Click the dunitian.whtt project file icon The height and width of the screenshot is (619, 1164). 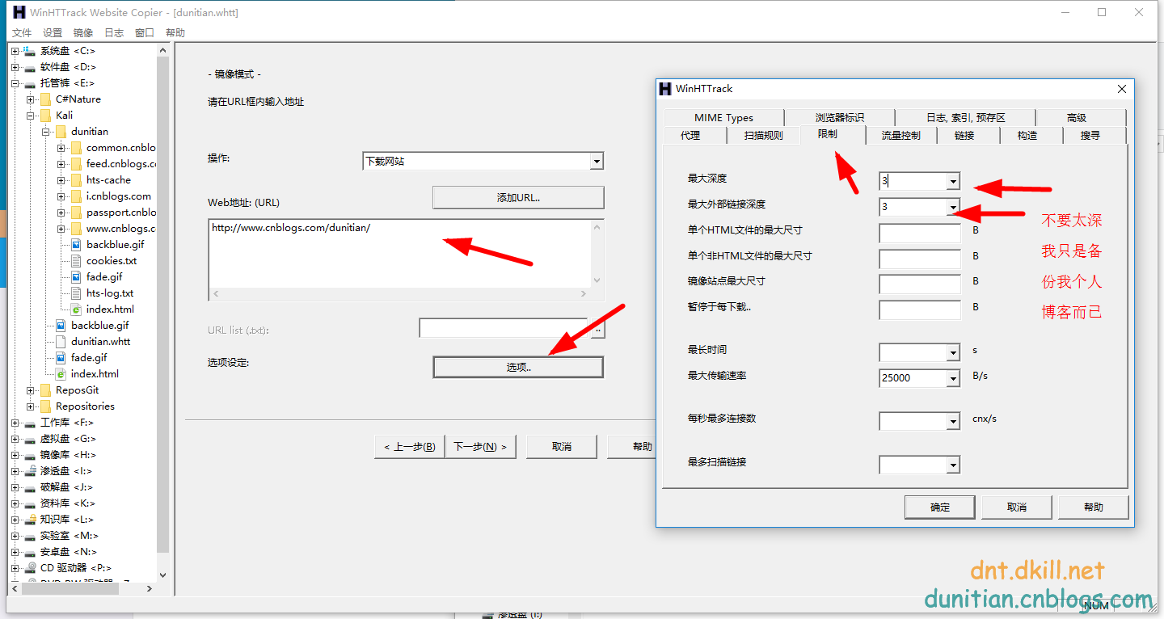(x=61, y=342)
